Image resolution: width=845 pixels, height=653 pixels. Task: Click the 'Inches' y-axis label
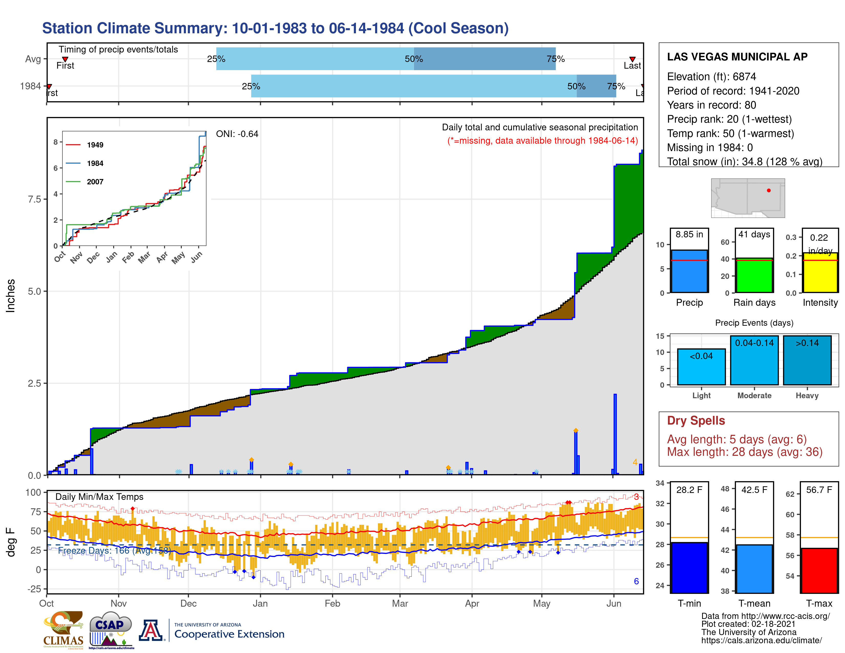[x=10, y=296]
